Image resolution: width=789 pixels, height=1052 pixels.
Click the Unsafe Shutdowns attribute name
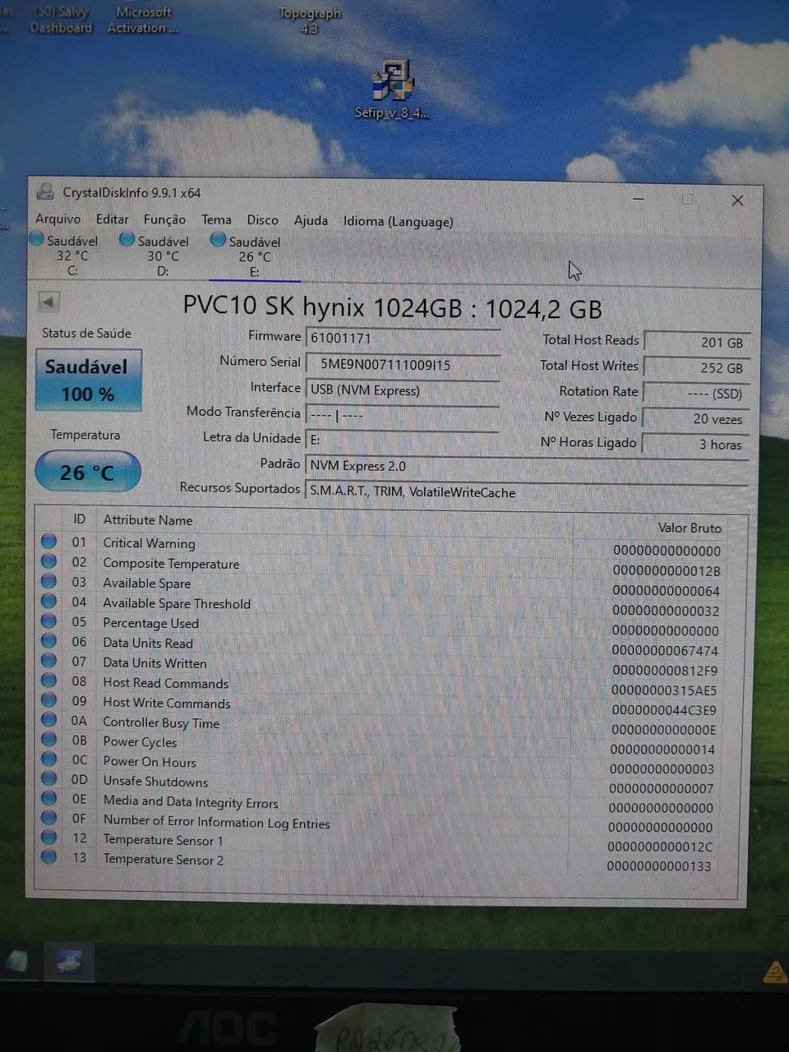pos(155,781)
